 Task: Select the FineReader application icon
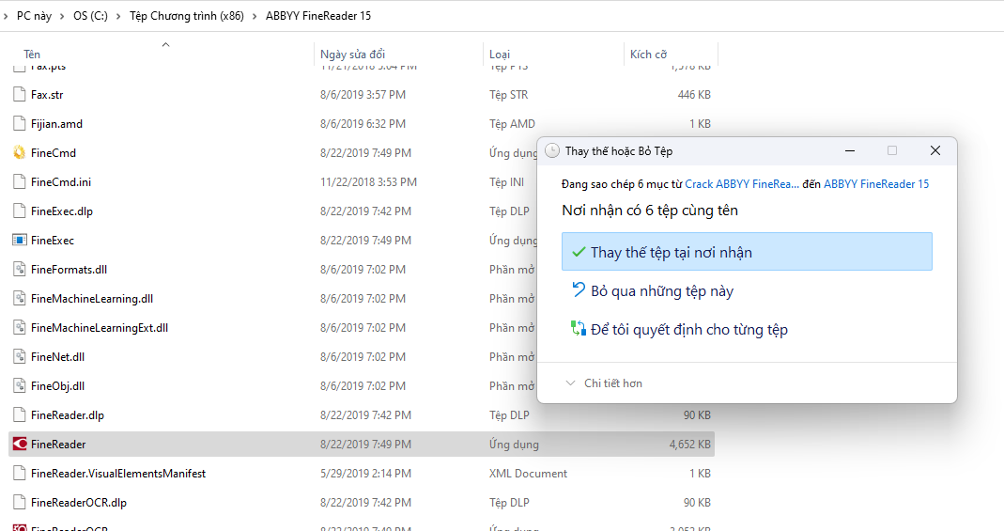point(19,444)
